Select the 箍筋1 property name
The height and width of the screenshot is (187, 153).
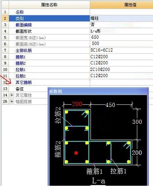(21, 57)
